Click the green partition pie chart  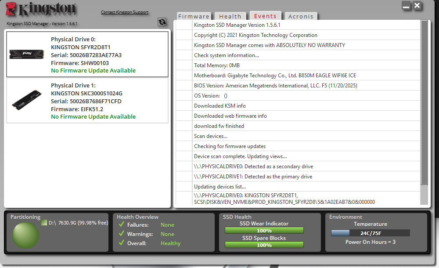pyautogui.click(x=26, y=235)
